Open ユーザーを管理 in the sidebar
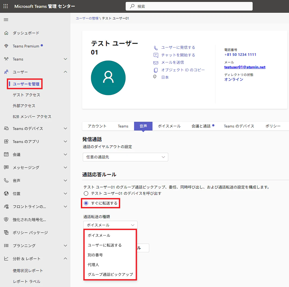289x287 pixels. click(x=26, y=84)
